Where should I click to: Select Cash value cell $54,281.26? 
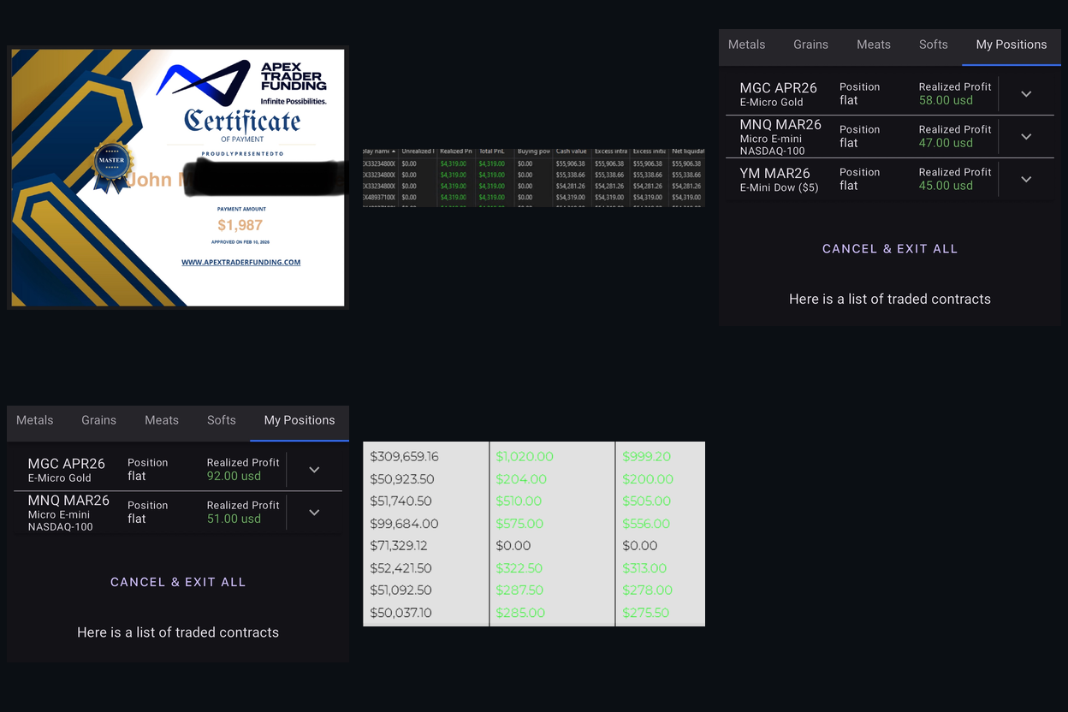pos(571,186)
